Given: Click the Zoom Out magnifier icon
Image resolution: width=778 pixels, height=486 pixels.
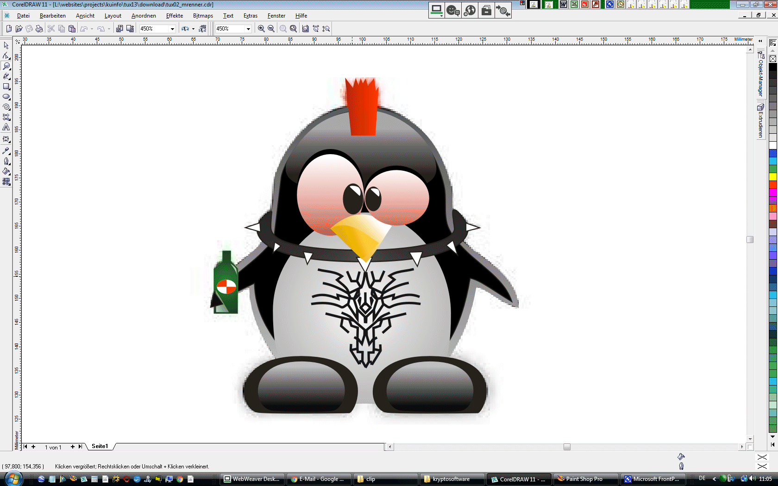Looking at the screenshot, I should tap(271, 29).
